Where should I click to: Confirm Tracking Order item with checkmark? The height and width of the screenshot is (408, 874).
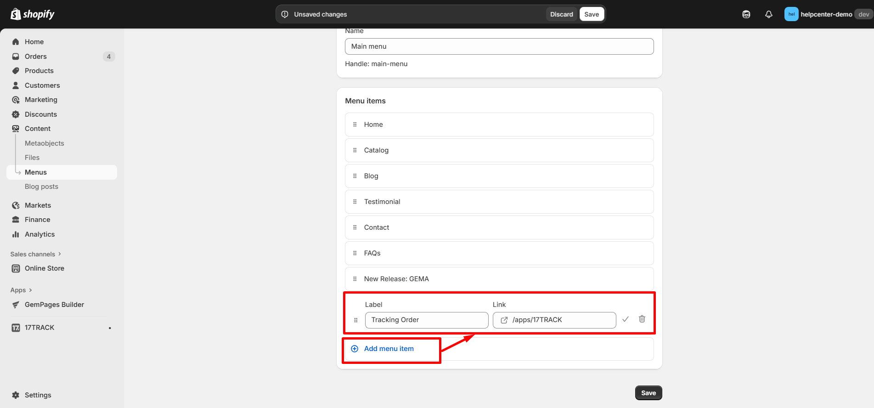pyautogui.click(x=625, y=319)
